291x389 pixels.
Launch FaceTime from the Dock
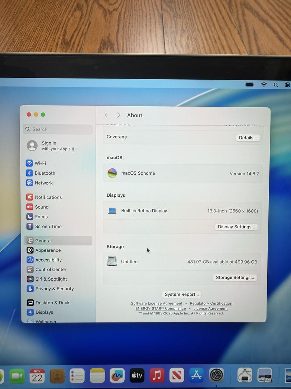(x=17, y=376)
